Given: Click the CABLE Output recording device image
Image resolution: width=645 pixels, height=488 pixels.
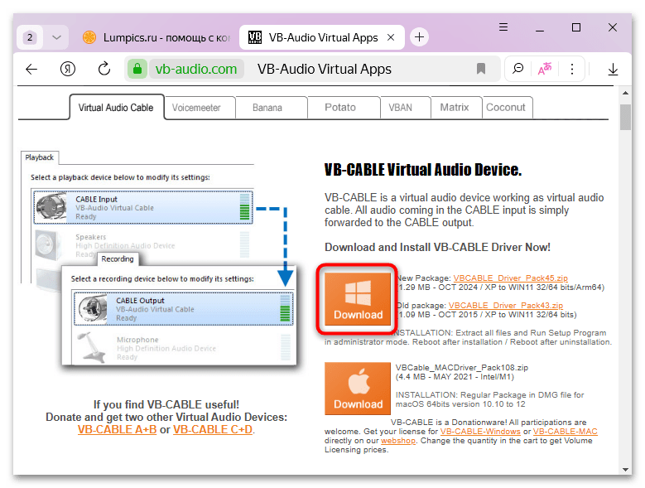Looking at the screenshot, I should pyautogui.click(x=92, y=308).
